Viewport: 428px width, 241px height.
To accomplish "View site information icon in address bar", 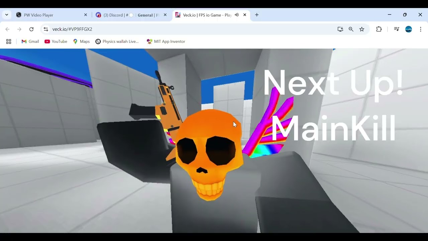I will [46, 29].
